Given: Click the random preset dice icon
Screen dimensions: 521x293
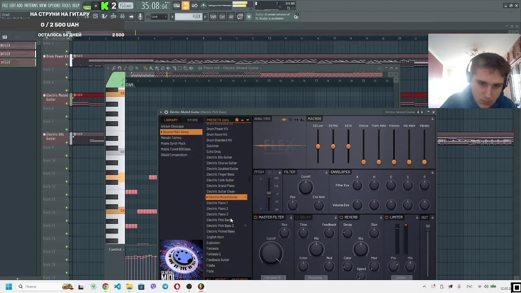Looking at the screenshot, I should click(237, 120).
